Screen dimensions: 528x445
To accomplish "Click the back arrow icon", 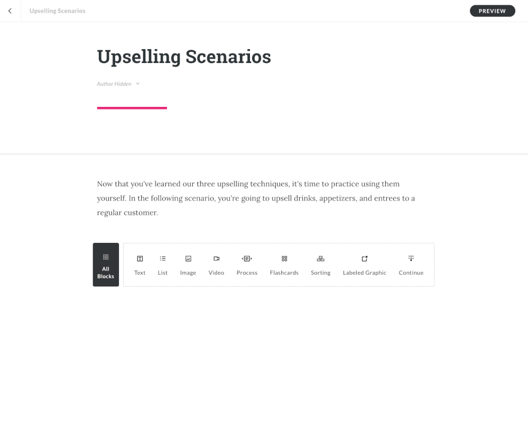I will (x=10, y=11).
